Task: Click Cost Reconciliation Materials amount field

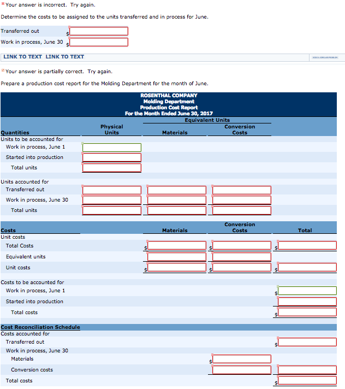Action: click(x=242, y=359)
